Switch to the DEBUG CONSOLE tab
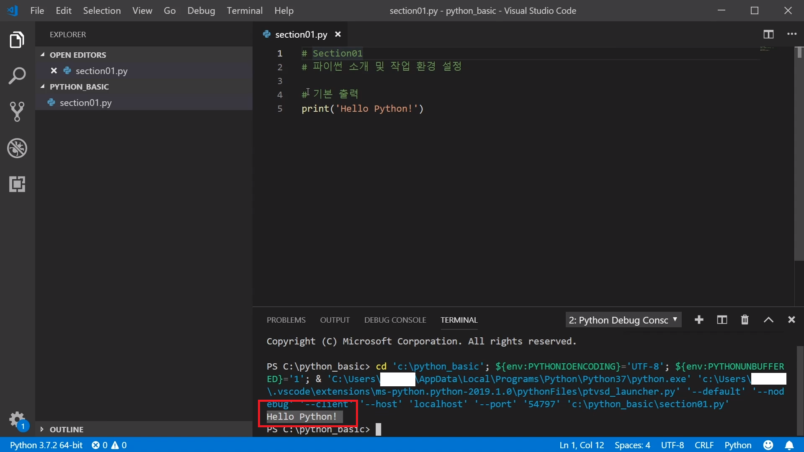The image size is (804, 452). [395, 320]
